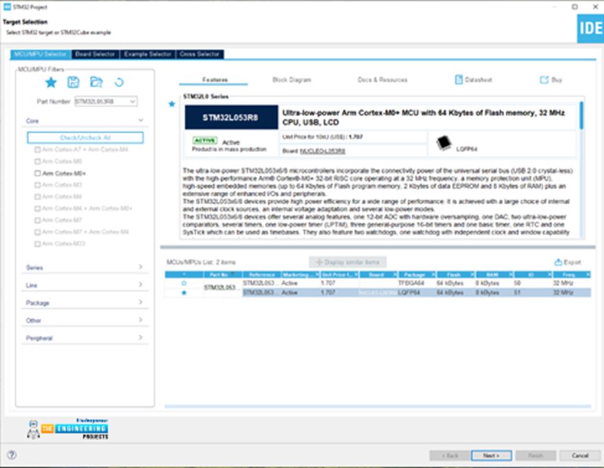Open the Block Diagram tab
Screen dimensions: 604x468
pos(291,80)
